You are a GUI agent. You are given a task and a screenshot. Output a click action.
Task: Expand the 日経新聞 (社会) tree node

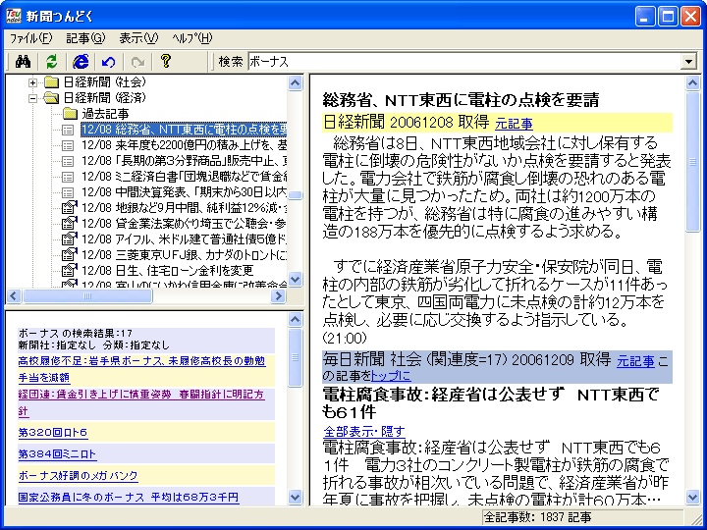point(32,82)
